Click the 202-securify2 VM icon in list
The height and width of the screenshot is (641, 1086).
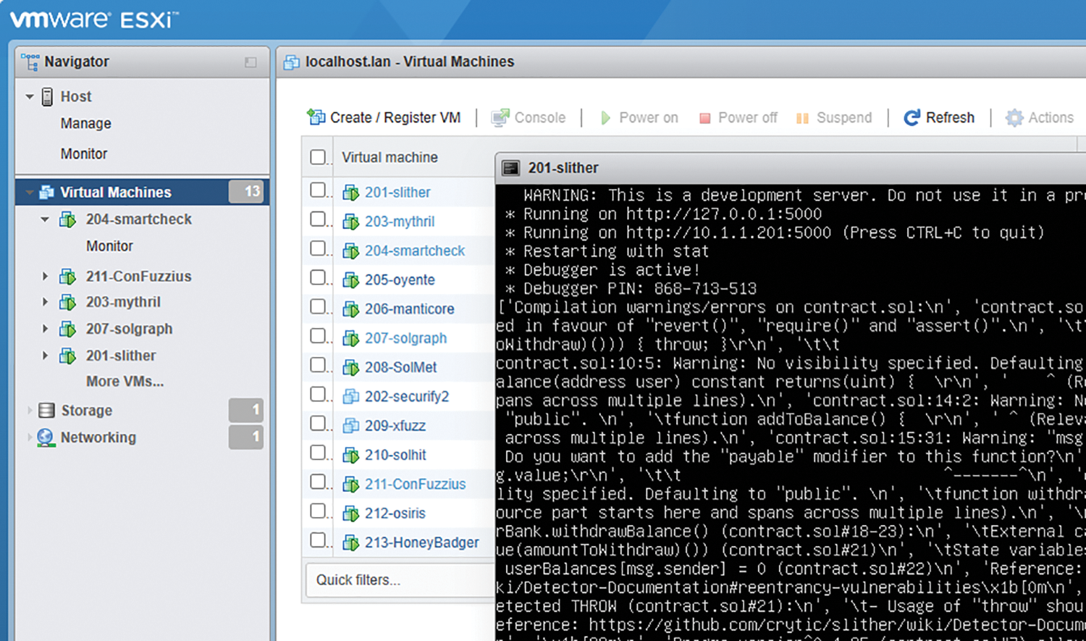click(351, 396)
